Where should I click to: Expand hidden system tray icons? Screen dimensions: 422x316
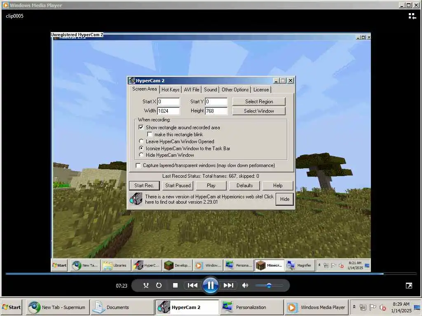[354, 307]
